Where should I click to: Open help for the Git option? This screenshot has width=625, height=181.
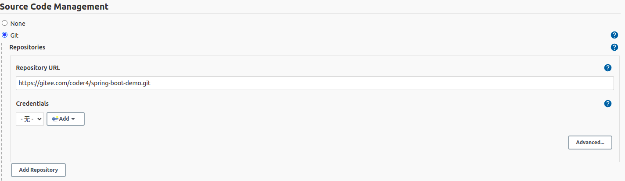(x=614, y=35)
